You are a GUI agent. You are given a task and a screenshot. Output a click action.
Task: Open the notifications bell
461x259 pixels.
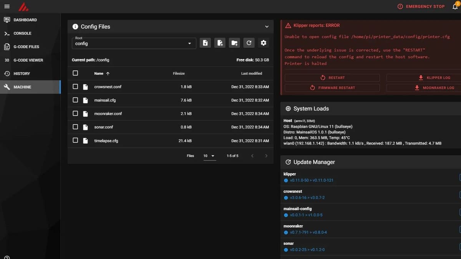click(x=455, y=7)
